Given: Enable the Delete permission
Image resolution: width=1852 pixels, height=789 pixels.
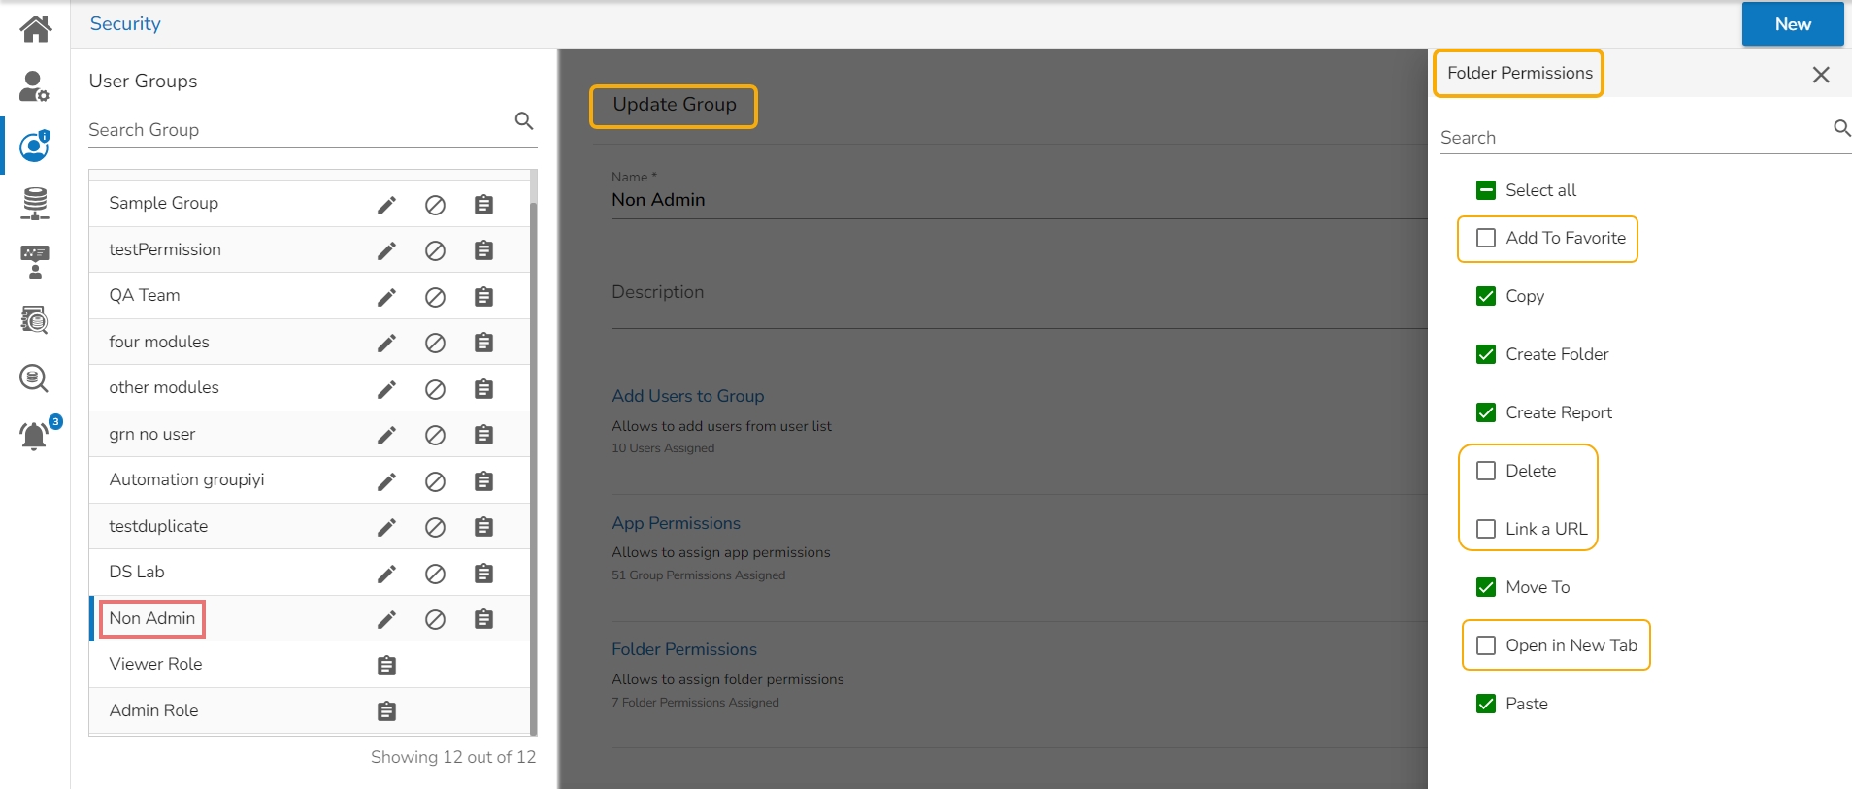Looking at the screenshot, I should coord(1485,471).
